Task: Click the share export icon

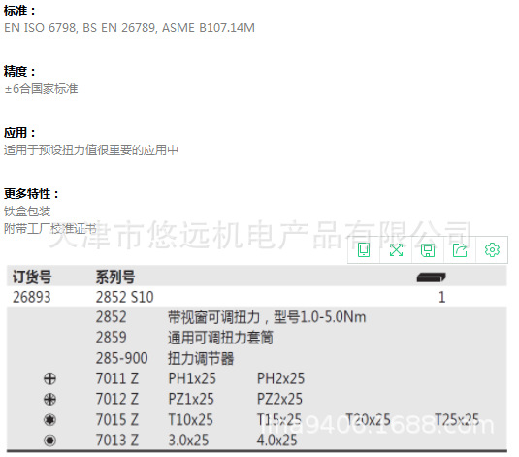Action: click(x=460, y=250)
